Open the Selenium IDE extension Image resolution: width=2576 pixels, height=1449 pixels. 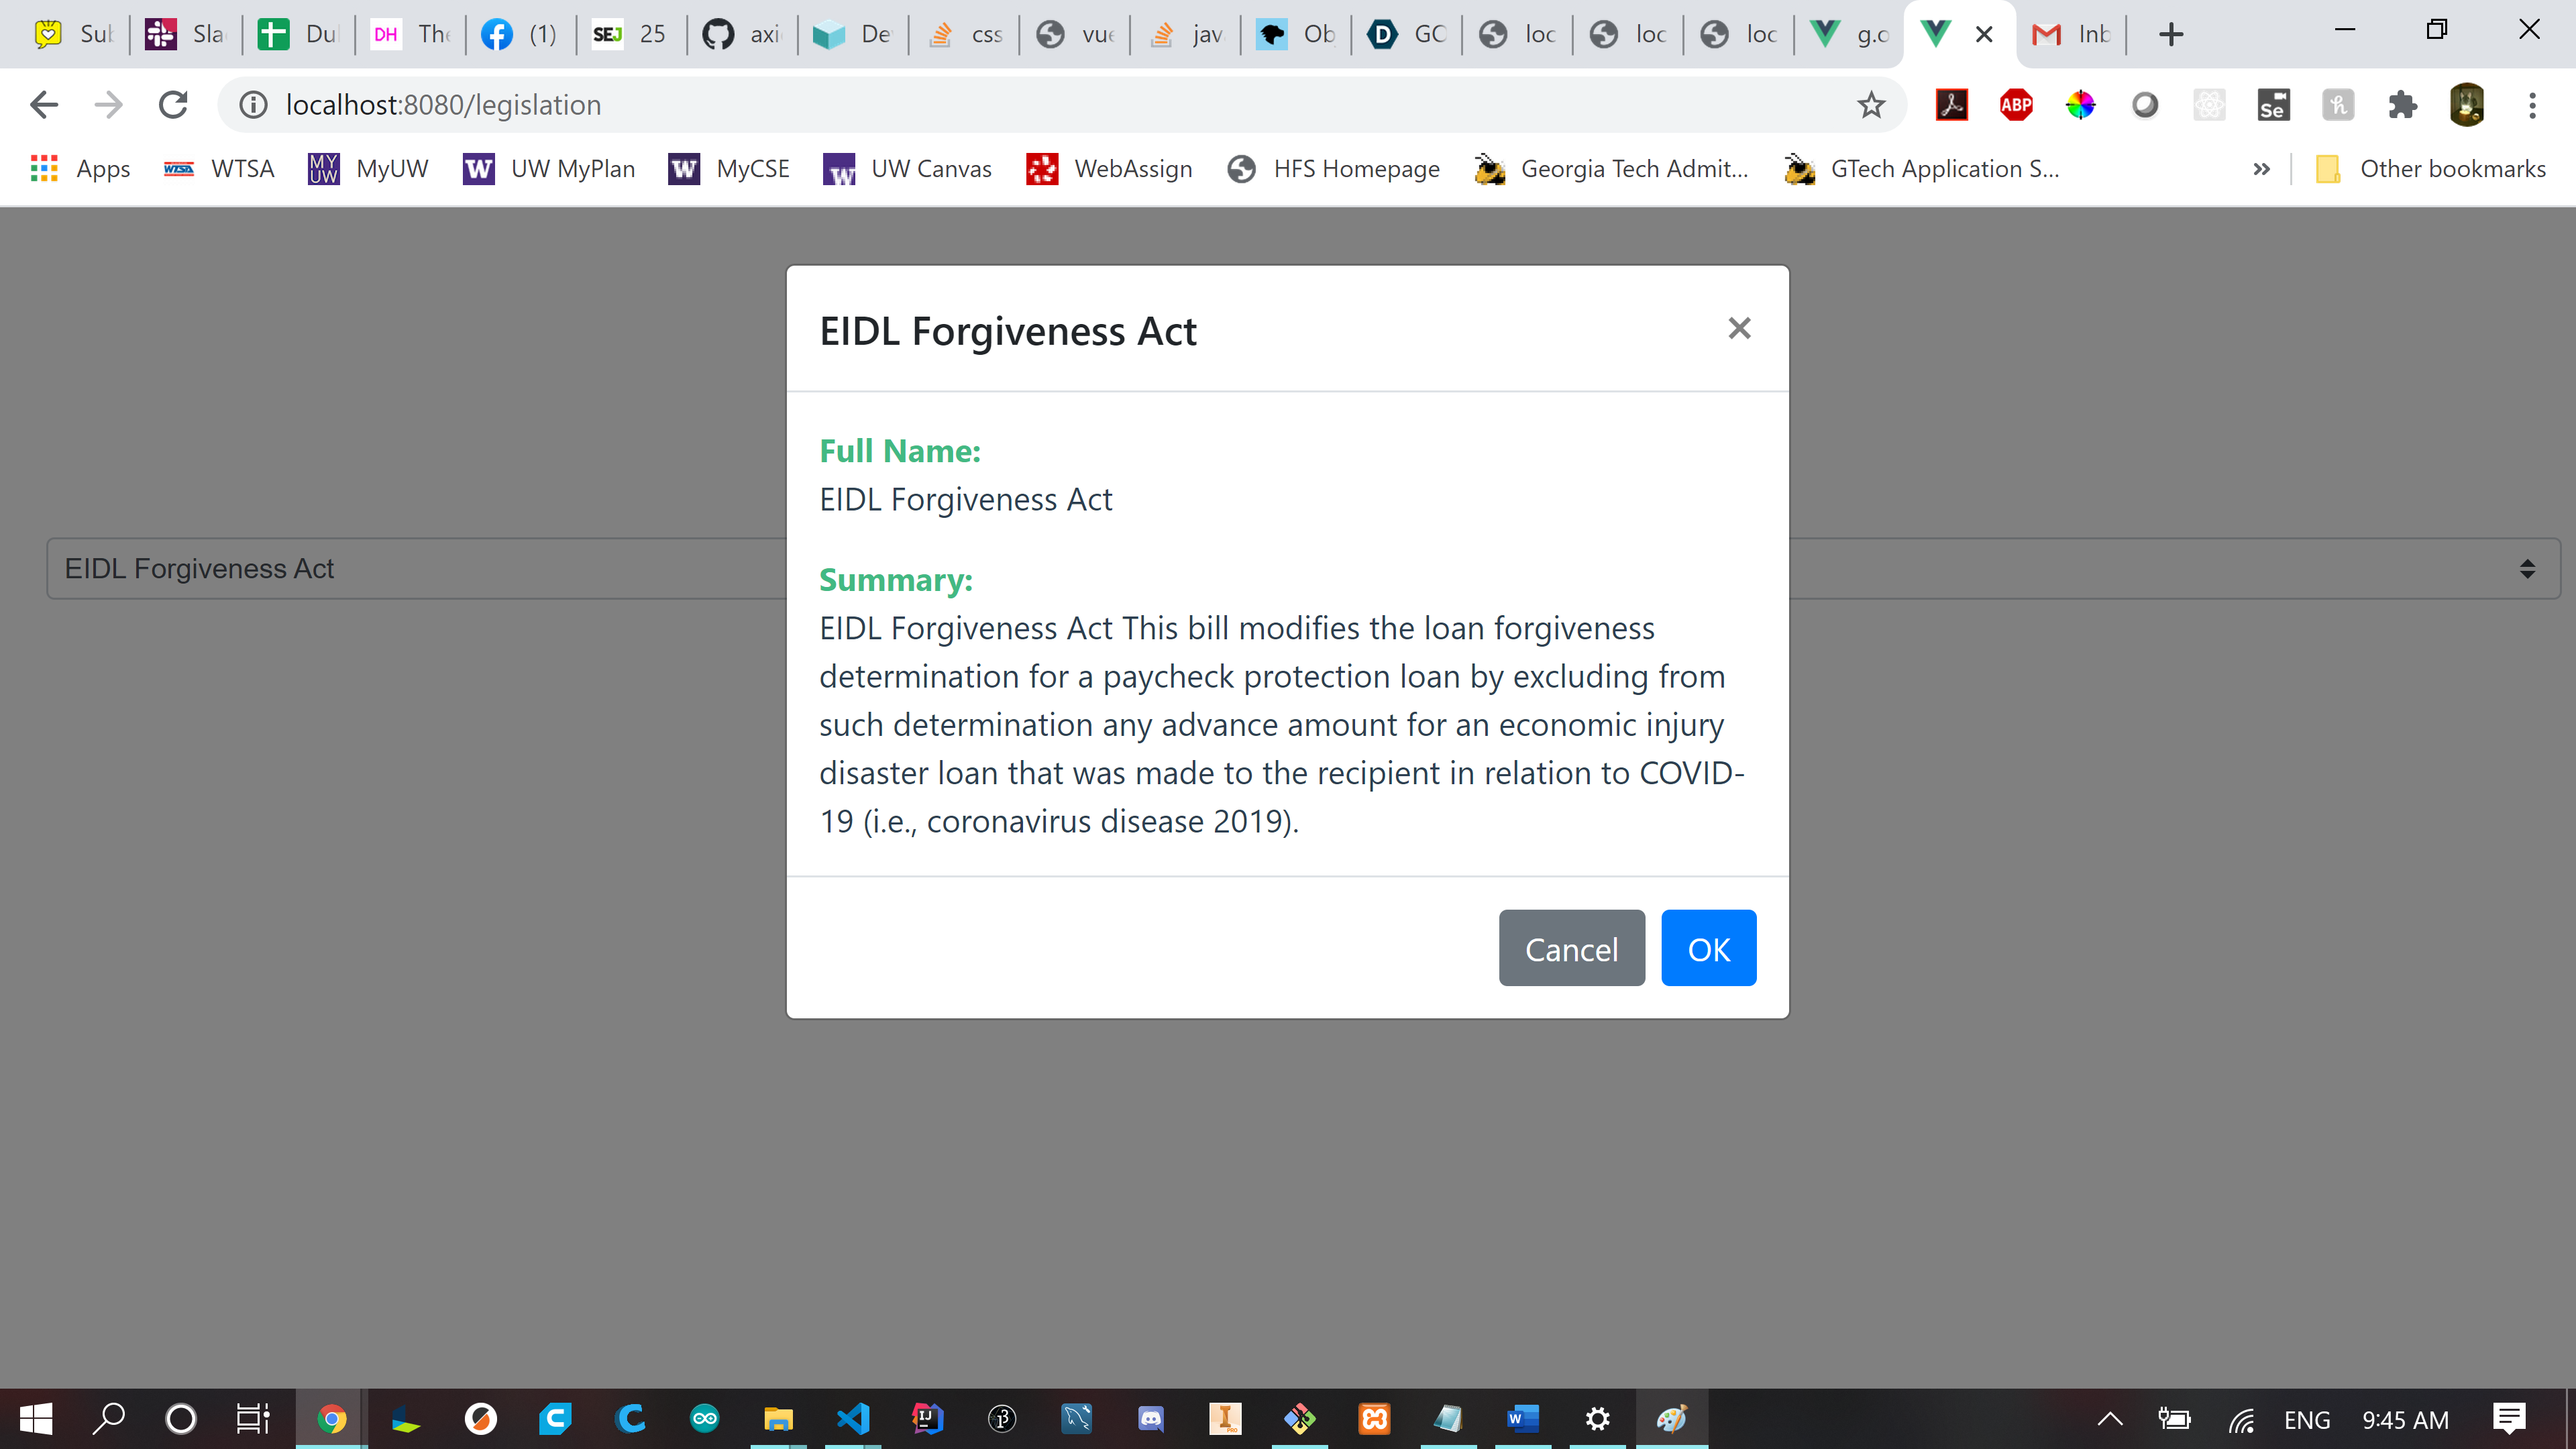tap(2273, 105)
